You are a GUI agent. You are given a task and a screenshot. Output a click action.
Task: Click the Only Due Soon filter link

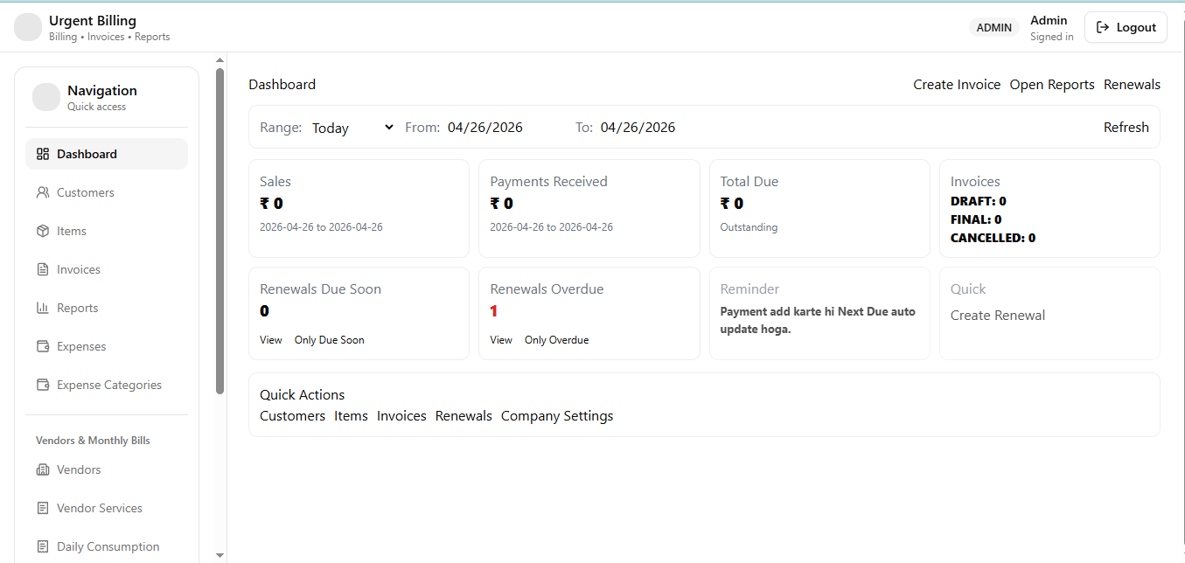coord(329,340)
